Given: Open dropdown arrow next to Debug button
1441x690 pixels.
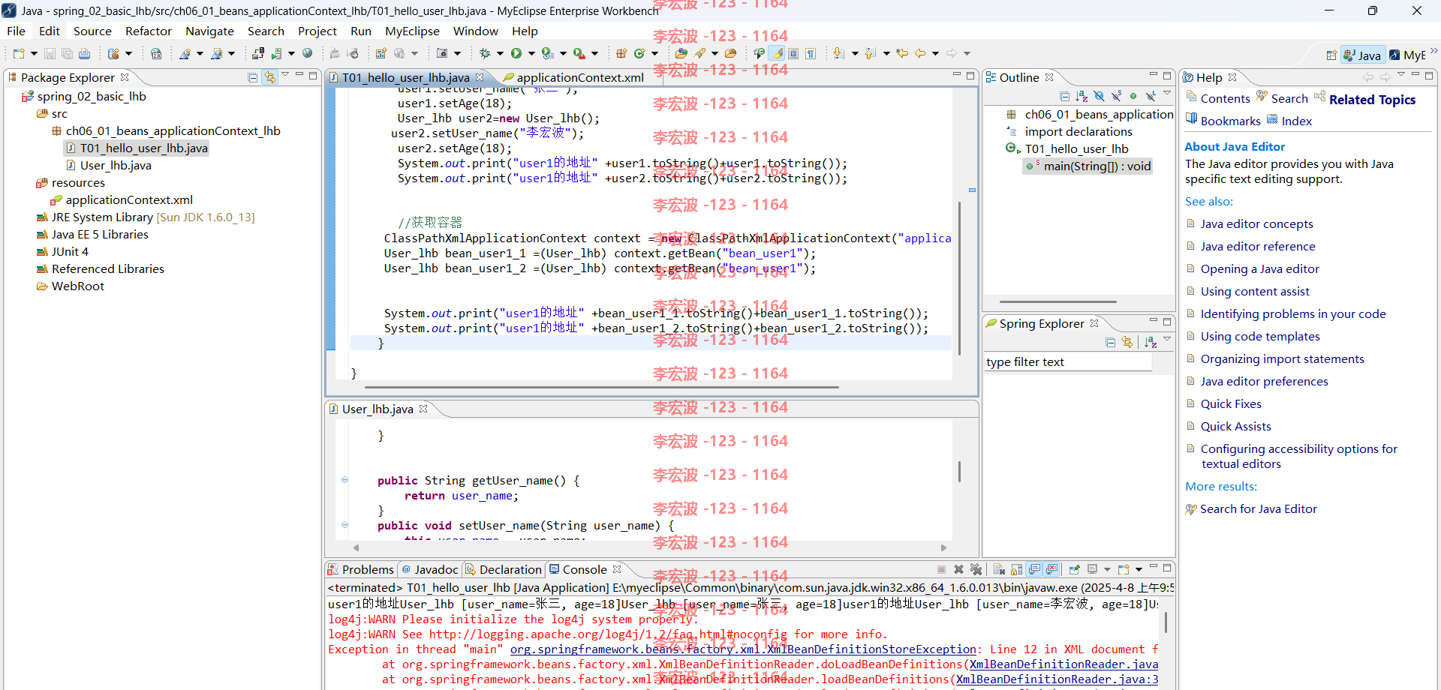Looking at the screenshot, I should (500, 53).
